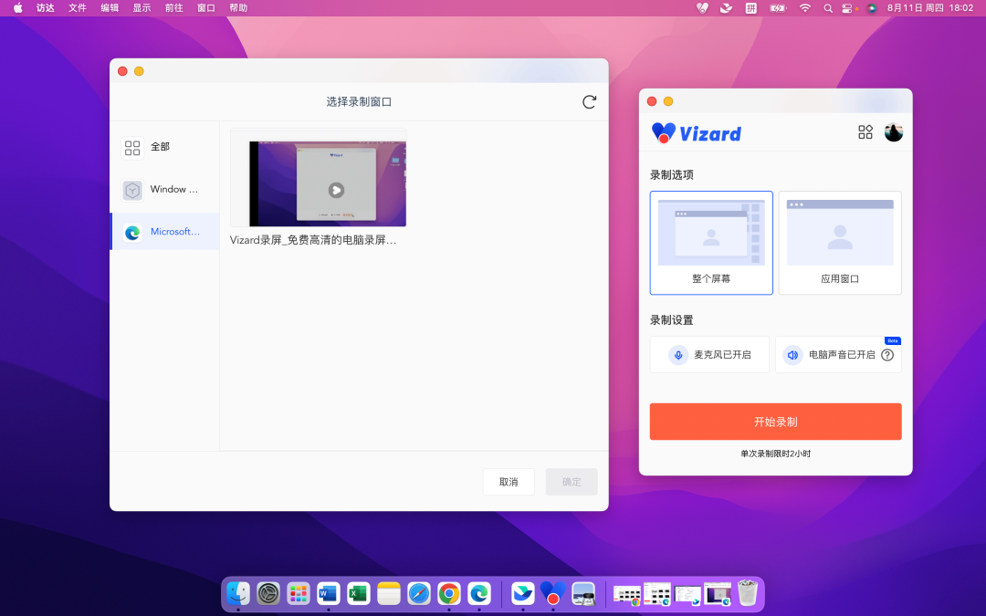Launch Google Chrome from the Dock
Image resolution: width=986 pixels, height=616 pixels.
[448, 592]
